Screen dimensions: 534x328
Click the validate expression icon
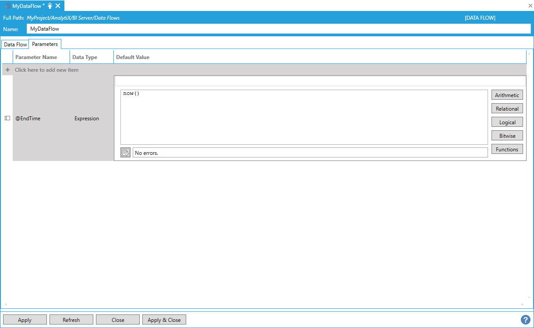pyautogui.click(x=125, y=152)
